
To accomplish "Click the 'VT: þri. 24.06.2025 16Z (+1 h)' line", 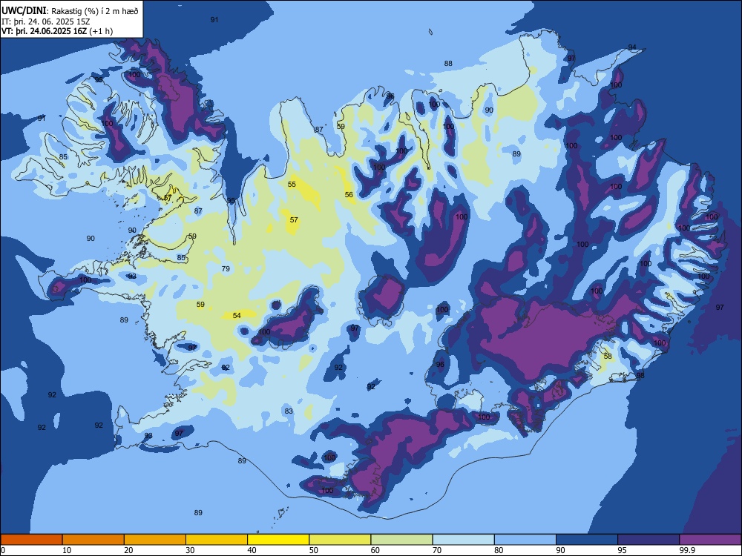I will [x=57, y=31].
